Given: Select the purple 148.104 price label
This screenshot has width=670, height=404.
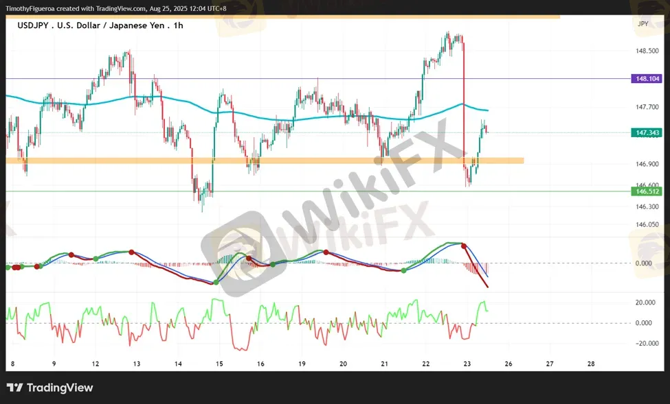Looking at the screenshot, I should pos(647,78).
